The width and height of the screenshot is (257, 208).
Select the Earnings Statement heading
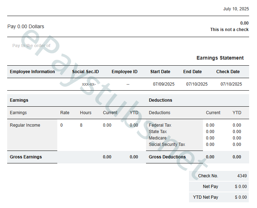(x=220, y=58)
